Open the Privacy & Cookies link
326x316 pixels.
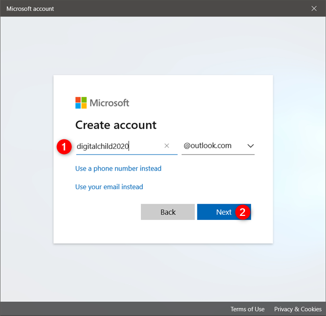tap(298, 309)
